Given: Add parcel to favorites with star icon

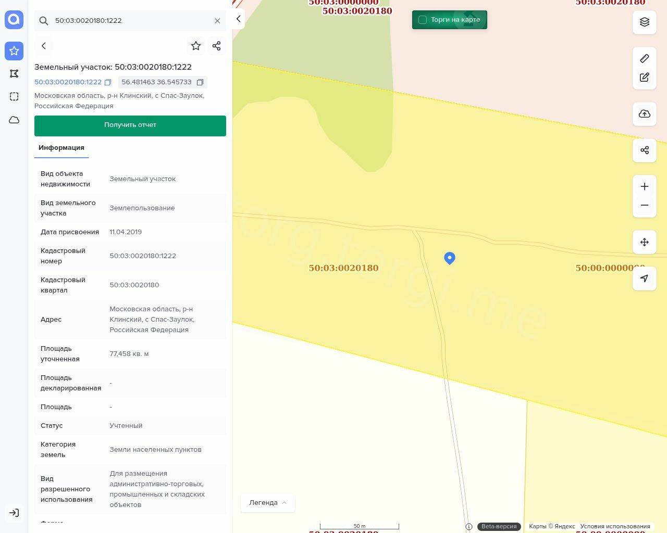Looking at the screenshot, I should [x=196, y=46].
